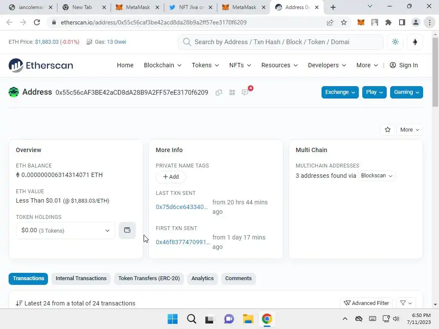Expand the Resources menu
439x329 pixels.
280,65
